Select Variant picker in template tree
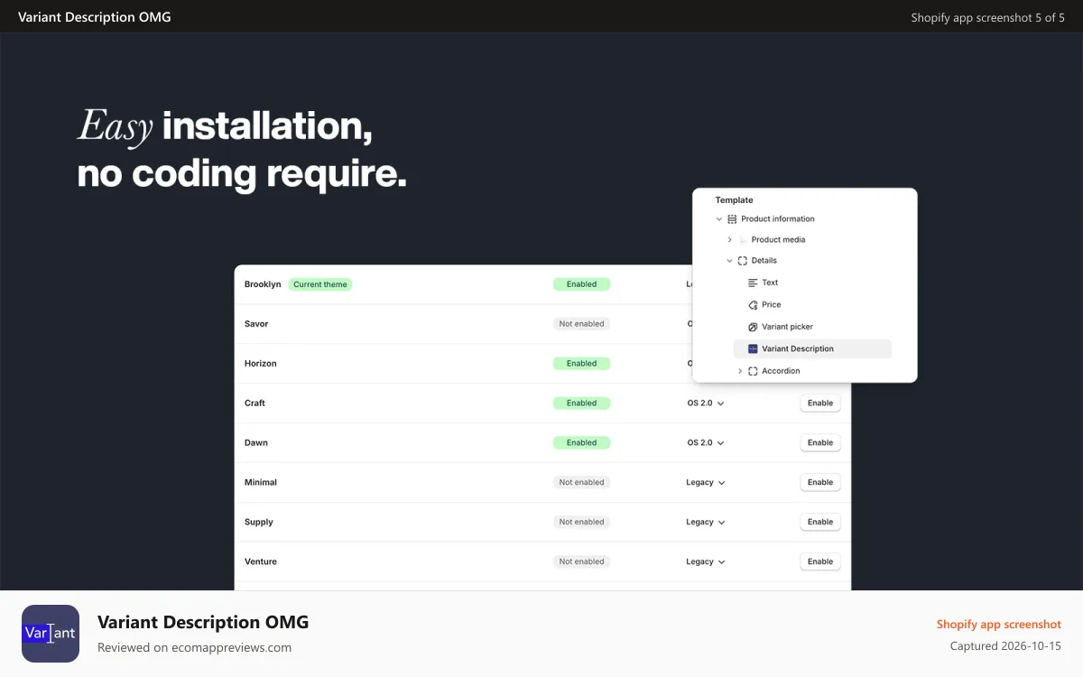The width and height of the screenshot is (1083, 677). tap(787, 327)
